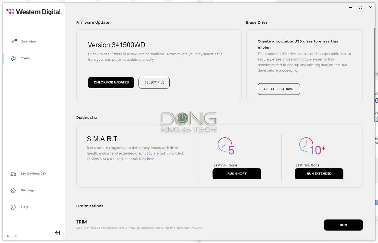The image size is (378, 243).
Task: Open the Help page
Action: [25, 207]
